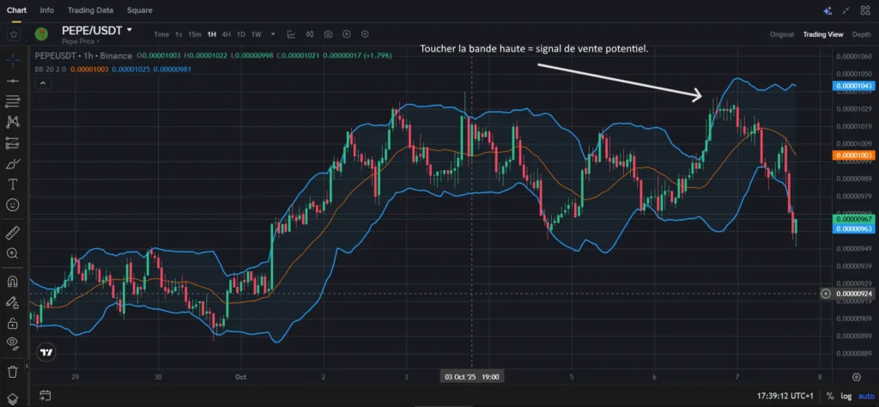Toggle magnet mode for drawings

pos(12,281)
